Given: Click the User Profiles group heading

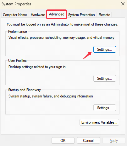Looking at the screenshot, I should tap(17, 61).
